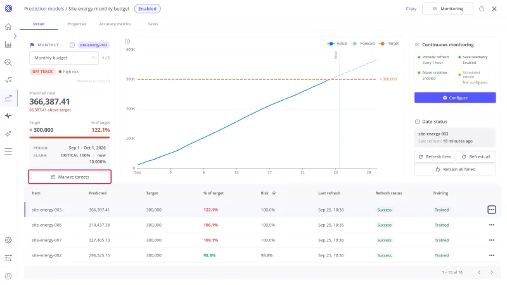Click the Training column header

(440, 193)
